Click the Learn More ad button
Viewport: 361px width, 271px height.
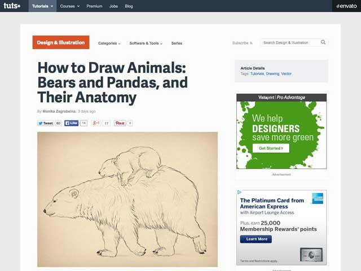click(x=256, y=239)
